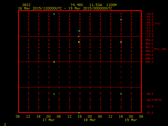Click the leftmost green humidity data point
Image resolution: width=168 pixels, height=126 pixels.
[54, 94]
